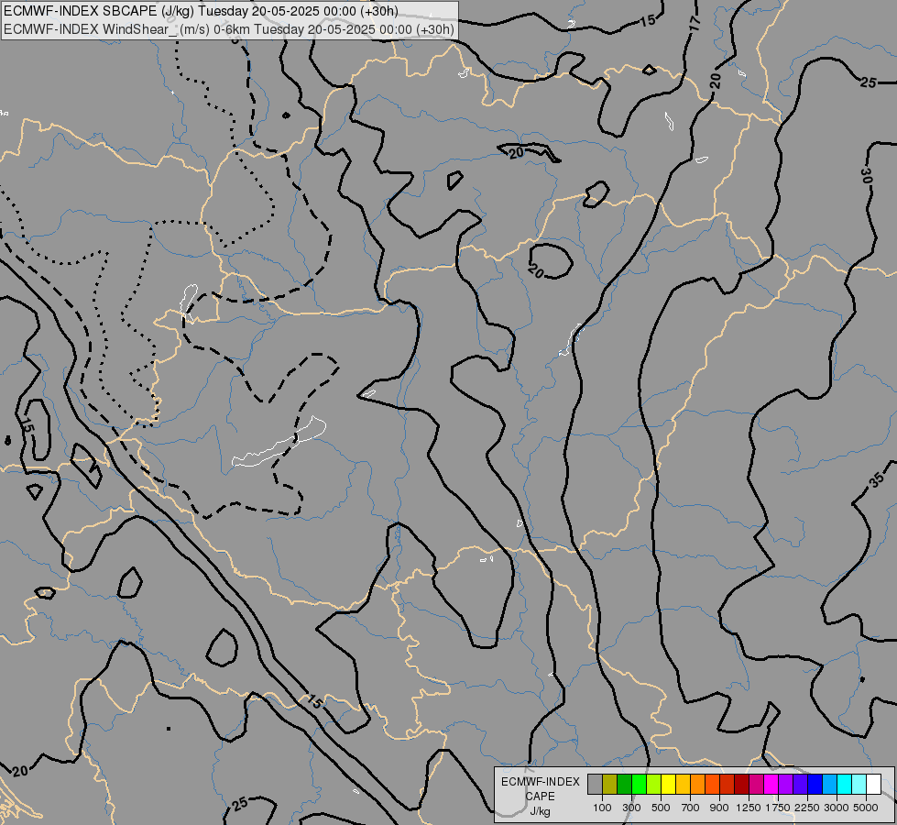
Task: Select the orange swatch right of 700
Action: click(x=697, y=784)
